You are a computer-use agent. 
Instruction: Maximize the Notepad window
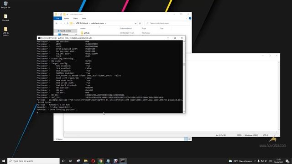pos(270,56)
